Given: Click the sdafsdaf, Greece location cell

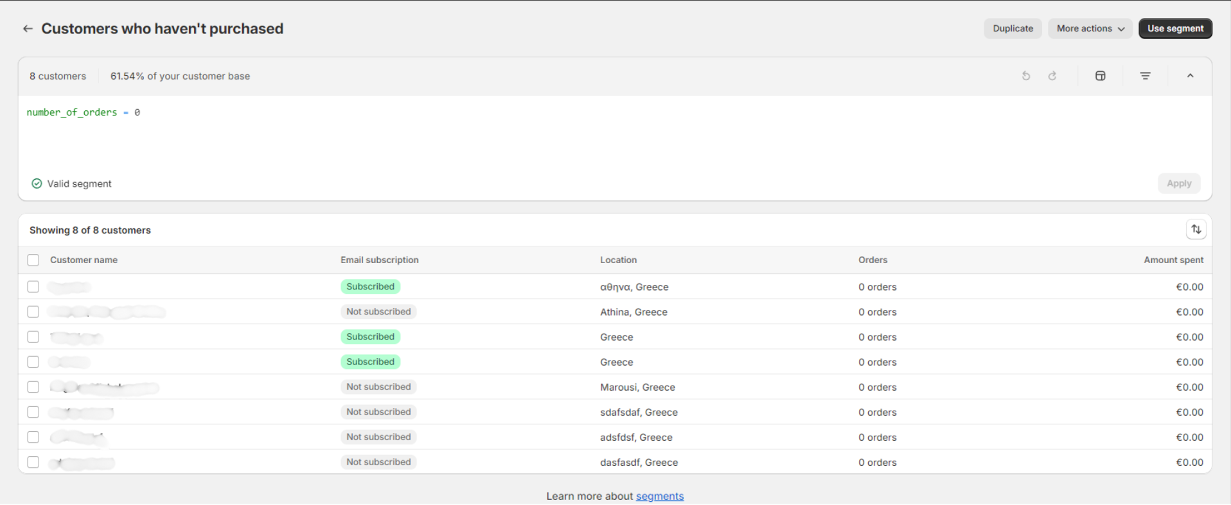Looking at the screenshot, I should point(639,412).
